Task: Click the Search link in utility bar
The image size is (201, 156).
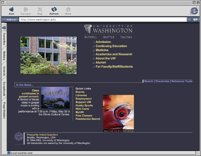Action: [x=149, y=81]
